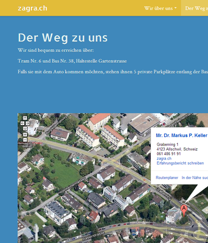This screenshot has height=243, width=208.
Task: Click the Der Weg zu uns heading
Action: point(63,38)
